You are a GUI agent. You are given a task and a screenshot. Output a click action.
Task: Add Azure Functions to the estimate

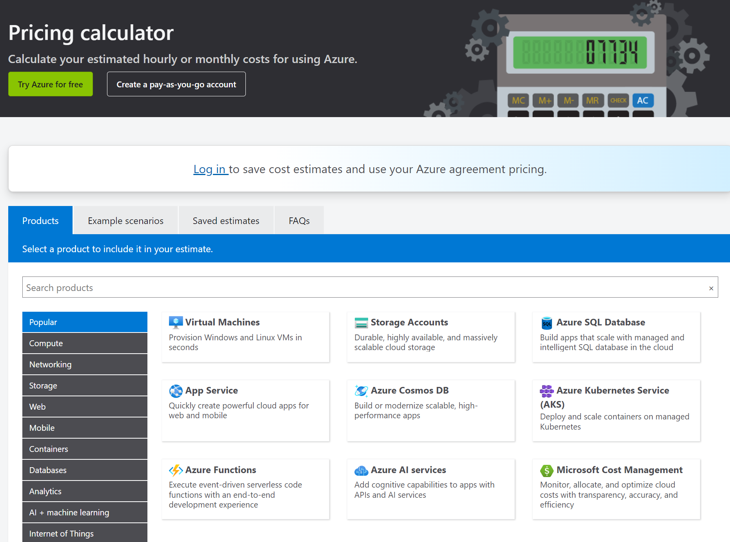point(245,489)
